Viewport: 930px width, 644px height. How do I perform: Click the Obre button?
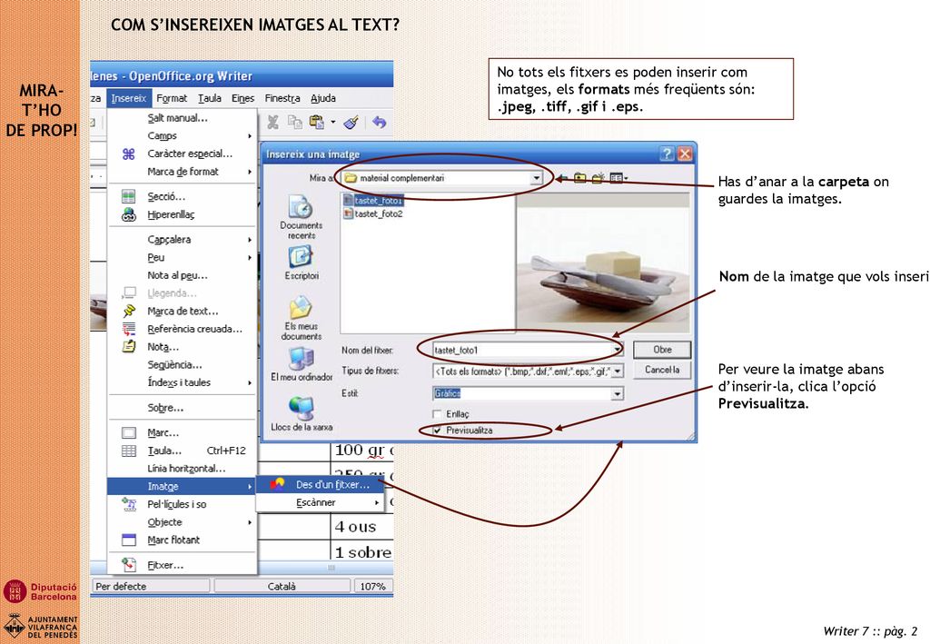662,350
